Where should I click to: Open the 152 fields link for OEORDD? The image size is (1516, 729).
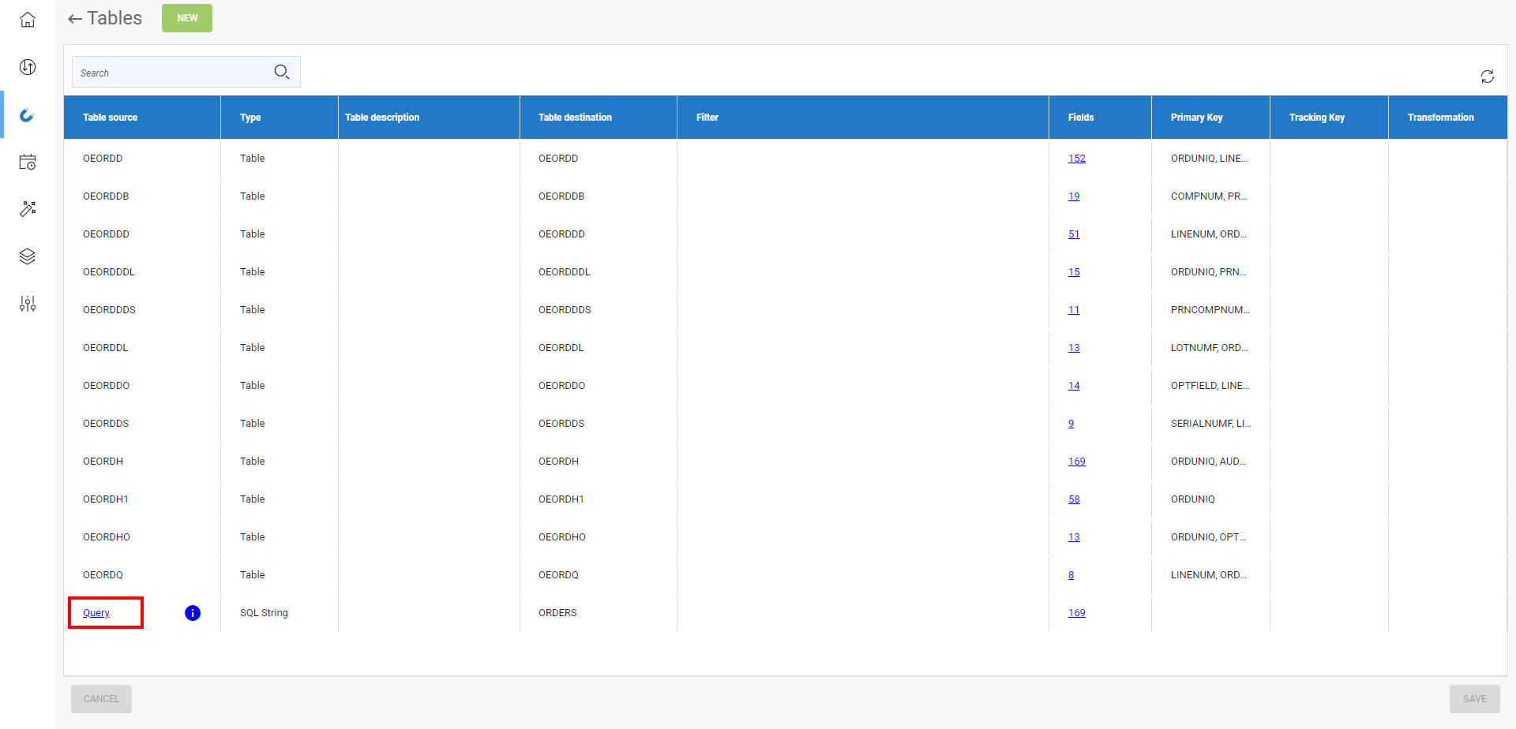pyautogui.click(x=1076, y=159)
